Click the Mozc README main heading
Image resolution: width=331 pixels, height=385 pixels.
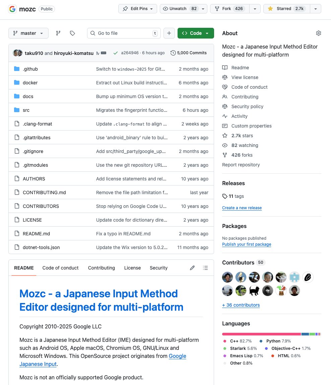[x=101, y=300]
